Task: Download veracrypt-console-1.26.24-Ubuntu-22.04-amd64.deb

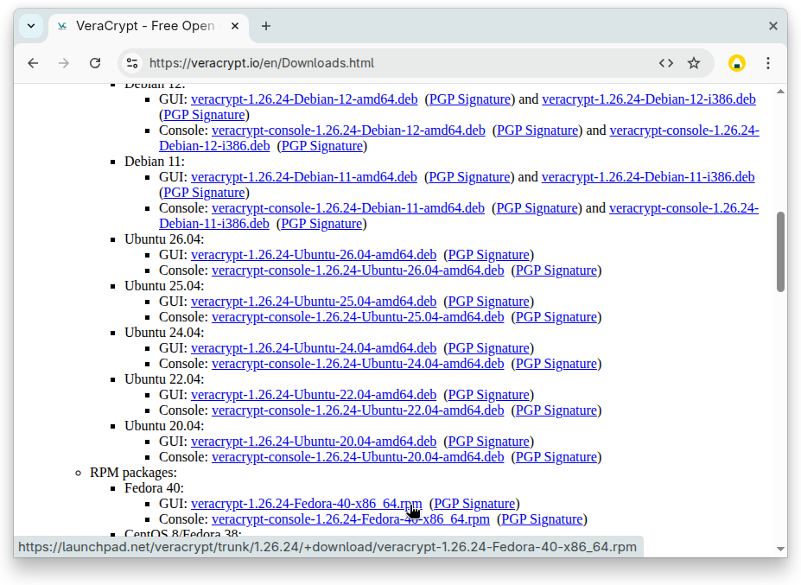Action: pos(358,410)
